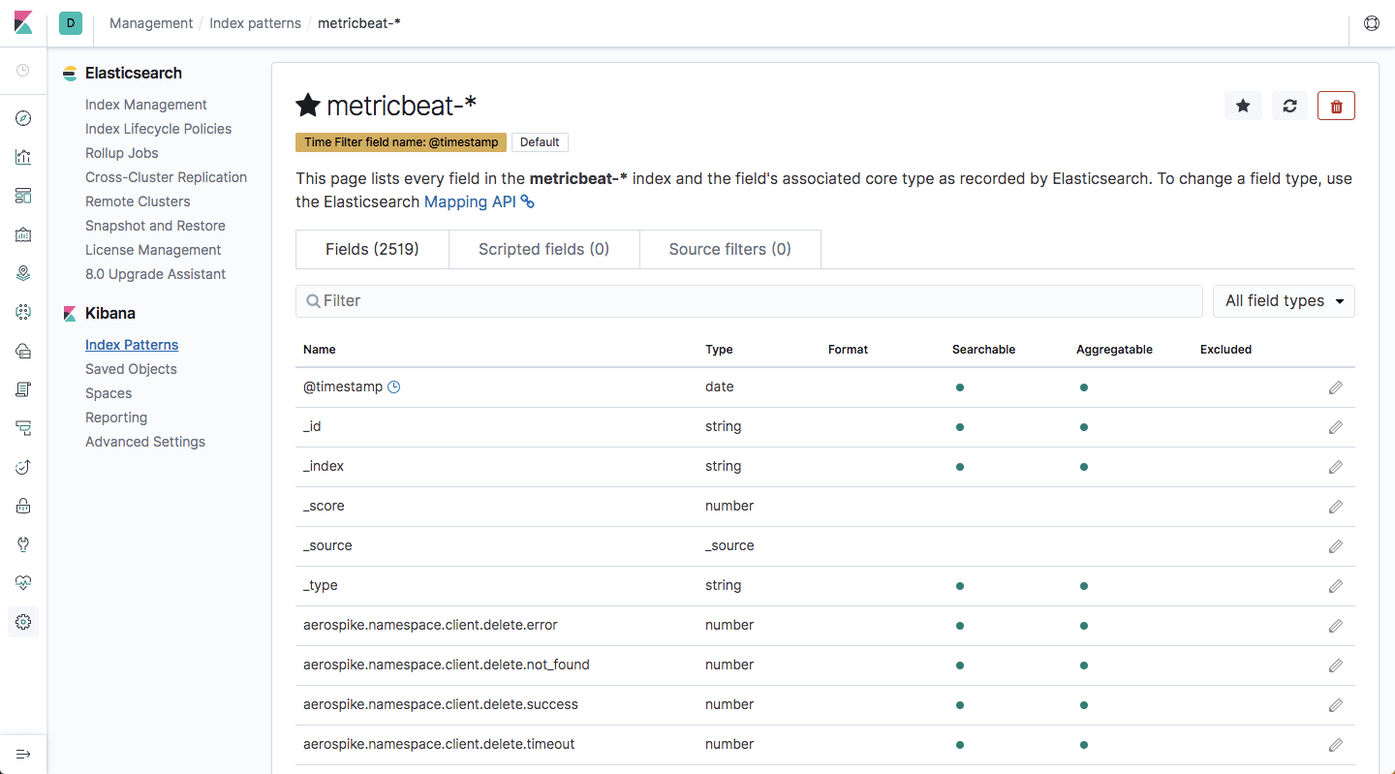
Task: Expand the side navigation menu
Action: (23, 754)
